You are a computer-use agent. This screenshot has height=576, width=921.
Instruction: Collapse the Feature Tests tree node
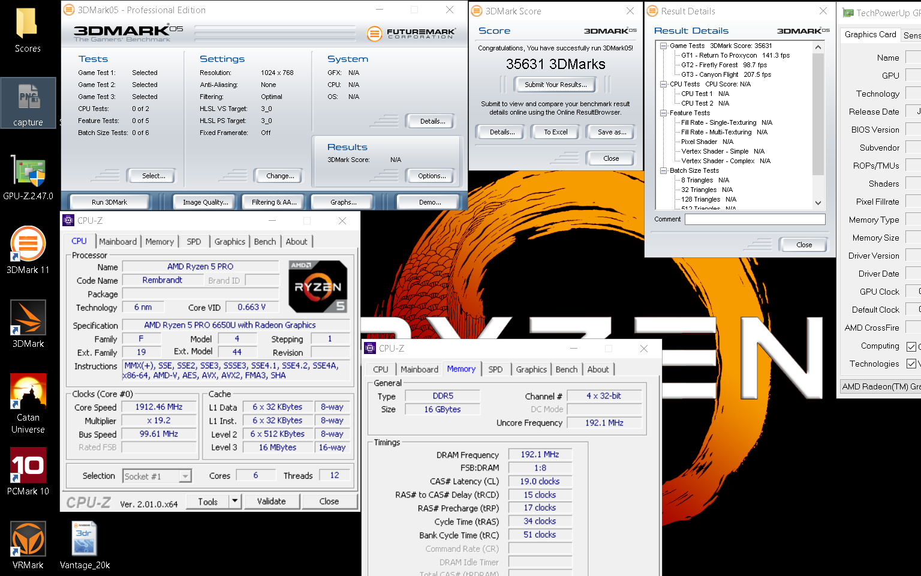(664, 113)
